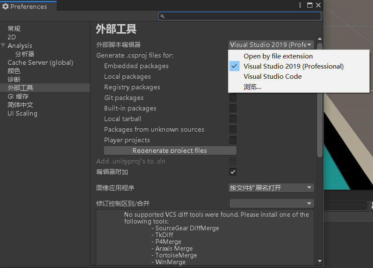
Task: Close the Preferences window
Action: click(x=318, y=5)
